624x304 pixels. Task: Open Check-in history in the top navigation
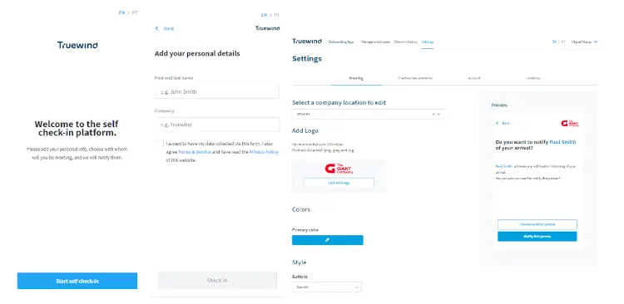pos(405,42)
